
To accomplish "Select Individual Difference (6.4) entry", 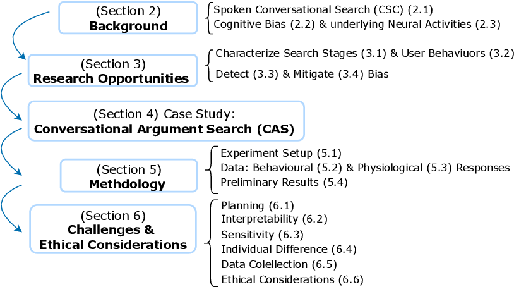I will tap(289, 249).
